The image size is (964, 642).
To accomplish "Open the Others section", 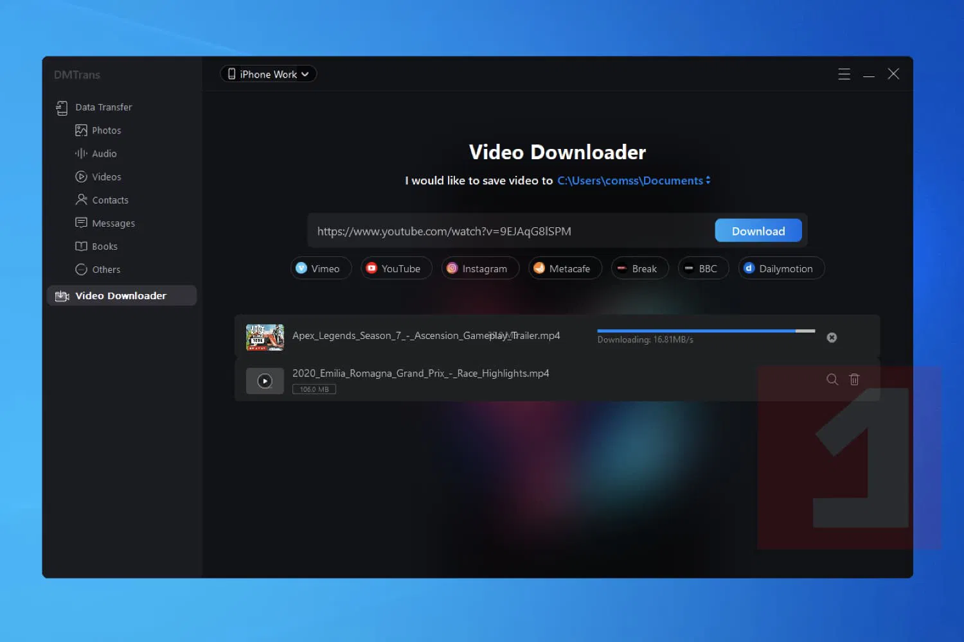I will (106, 269).
